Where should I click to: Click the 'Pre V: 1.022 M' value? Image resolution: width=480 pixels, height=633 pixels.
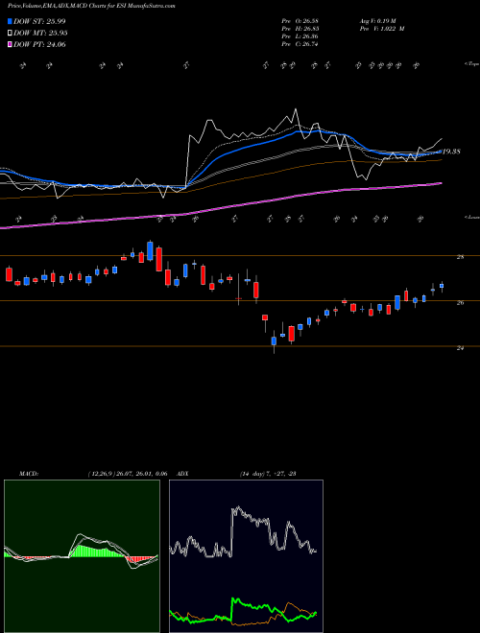(x=382, y=29)
